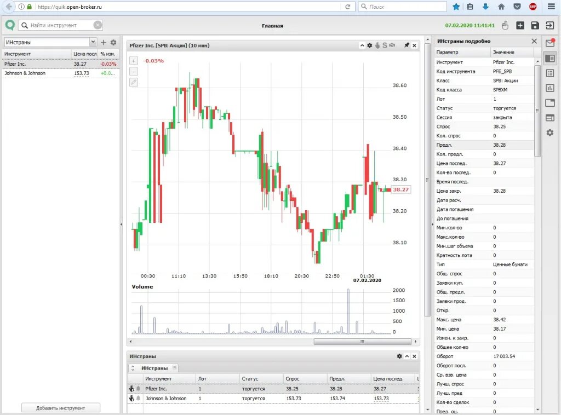Collapse the ИНстраны table panel
This screenshot has width=561, height=415.
tap(407, 356)
